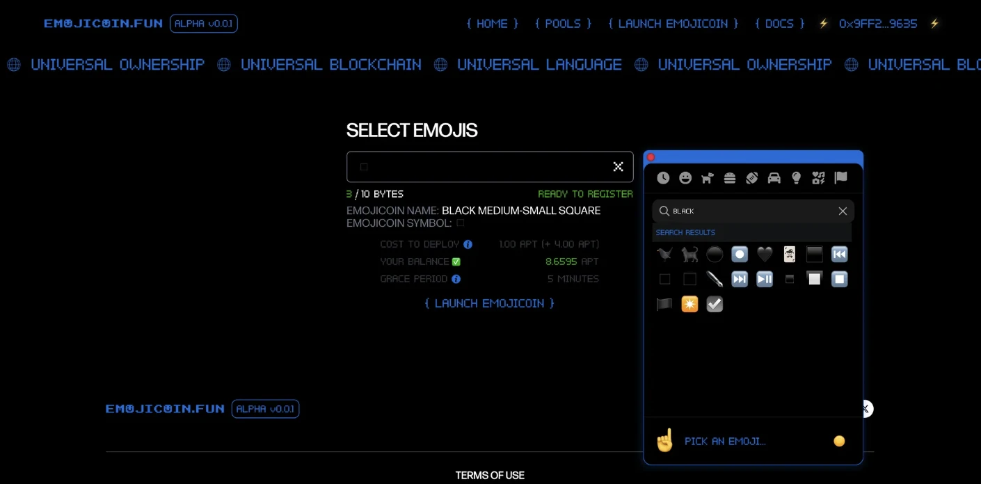This screenshot has height=484, width=981.
Task: Select the play-pause button emoji
Action: point(765,280)
